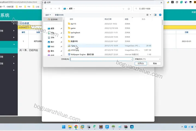Viewport: 196px width, 131px height.
Task: Select the Wallpaper Engine shortcut
Action: 109,54
